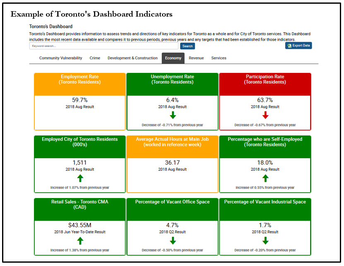Screen dimensions: 344x266
Task: Switch to the Revenue tab
Action: (x=196, y=58)
